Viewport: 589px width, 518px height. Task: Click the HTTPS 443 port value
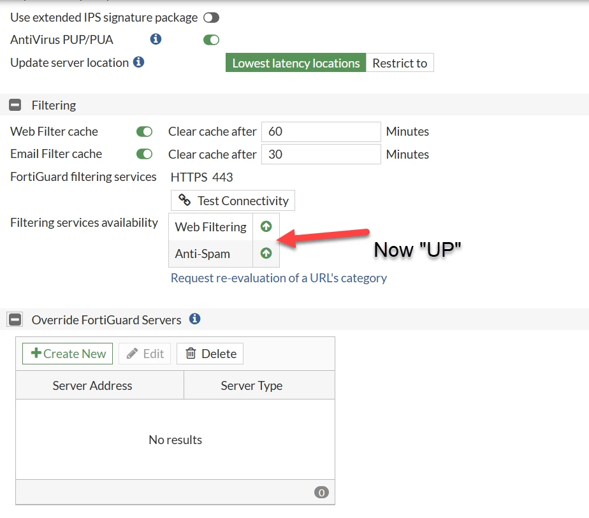[x=201, y=177]
